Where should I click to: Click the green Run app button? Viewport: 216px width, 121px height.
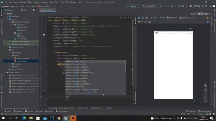click(x=161, y=6)
